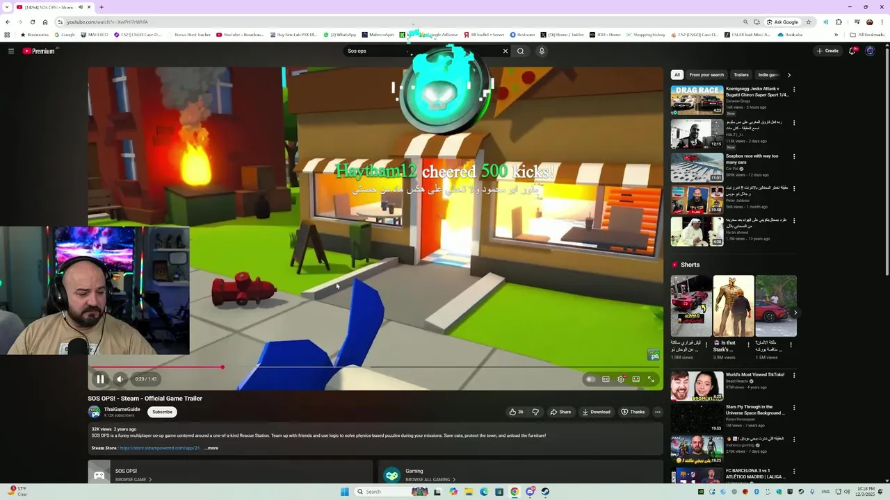Switch player to theater mode
Screen dimensions: 890x500
click(x=636, y=379)
